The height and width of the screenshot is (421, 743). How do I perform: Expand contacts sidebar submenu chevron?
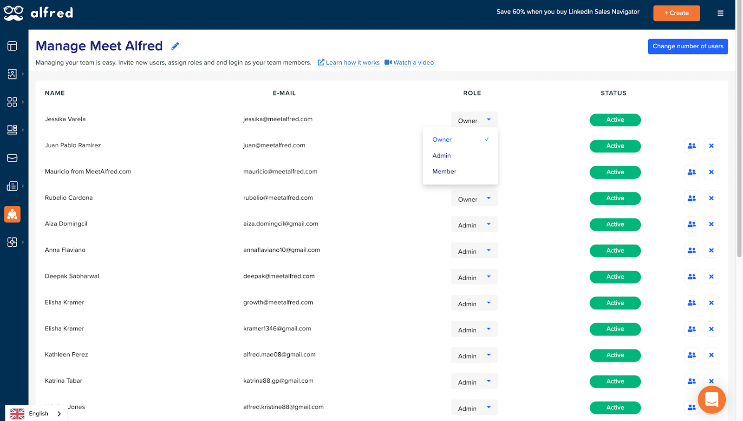coord(23,74)
